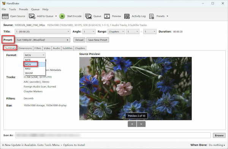This screenshot has width=228, height=149.
Task: Switch to the Chapters tab
Action: [x=80, y=48]
